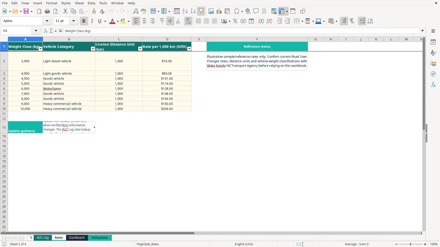Select the Clone Formatting paintbrush
The width and height of the screenshot is (440, 247).
(94, 11)
